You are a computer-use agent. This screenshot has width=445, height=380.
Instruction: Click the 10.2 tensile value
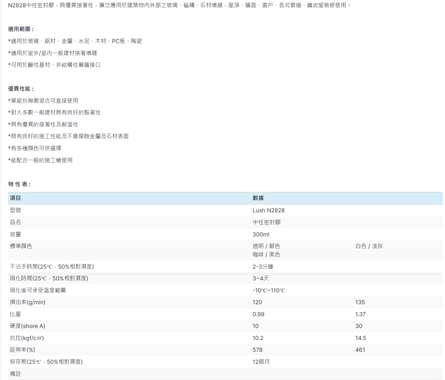tap(258, 338)
